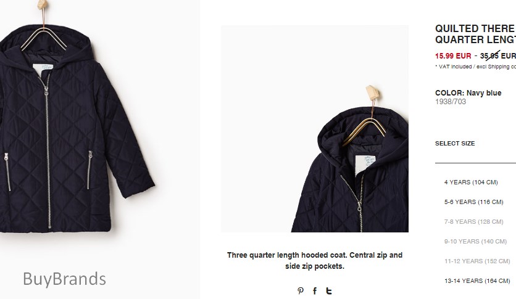Select size 13-14 YEARS (164 CM)
The width and height of the screenshot is (516, 299).
point(477,281)
